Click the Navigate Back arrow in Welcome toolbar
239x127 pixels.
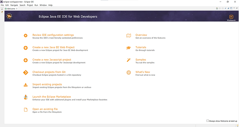[x=220, y=8]
